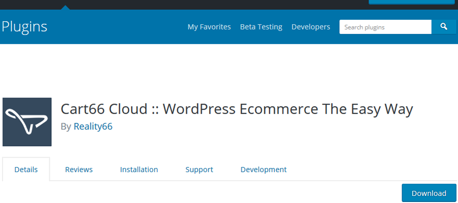The width and height of the screenshot is (458, 203).
Task: Open My Favorites in the header
Action: (209, 27)
